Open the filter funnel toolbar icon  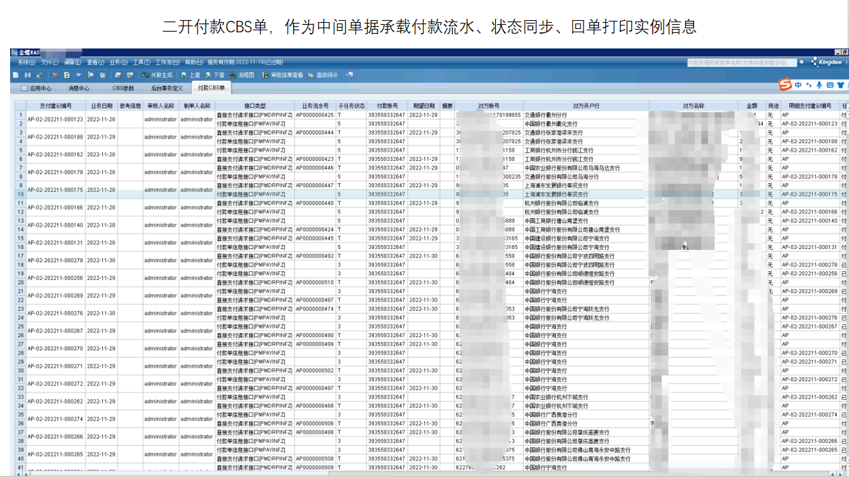[x=78, y=75]
